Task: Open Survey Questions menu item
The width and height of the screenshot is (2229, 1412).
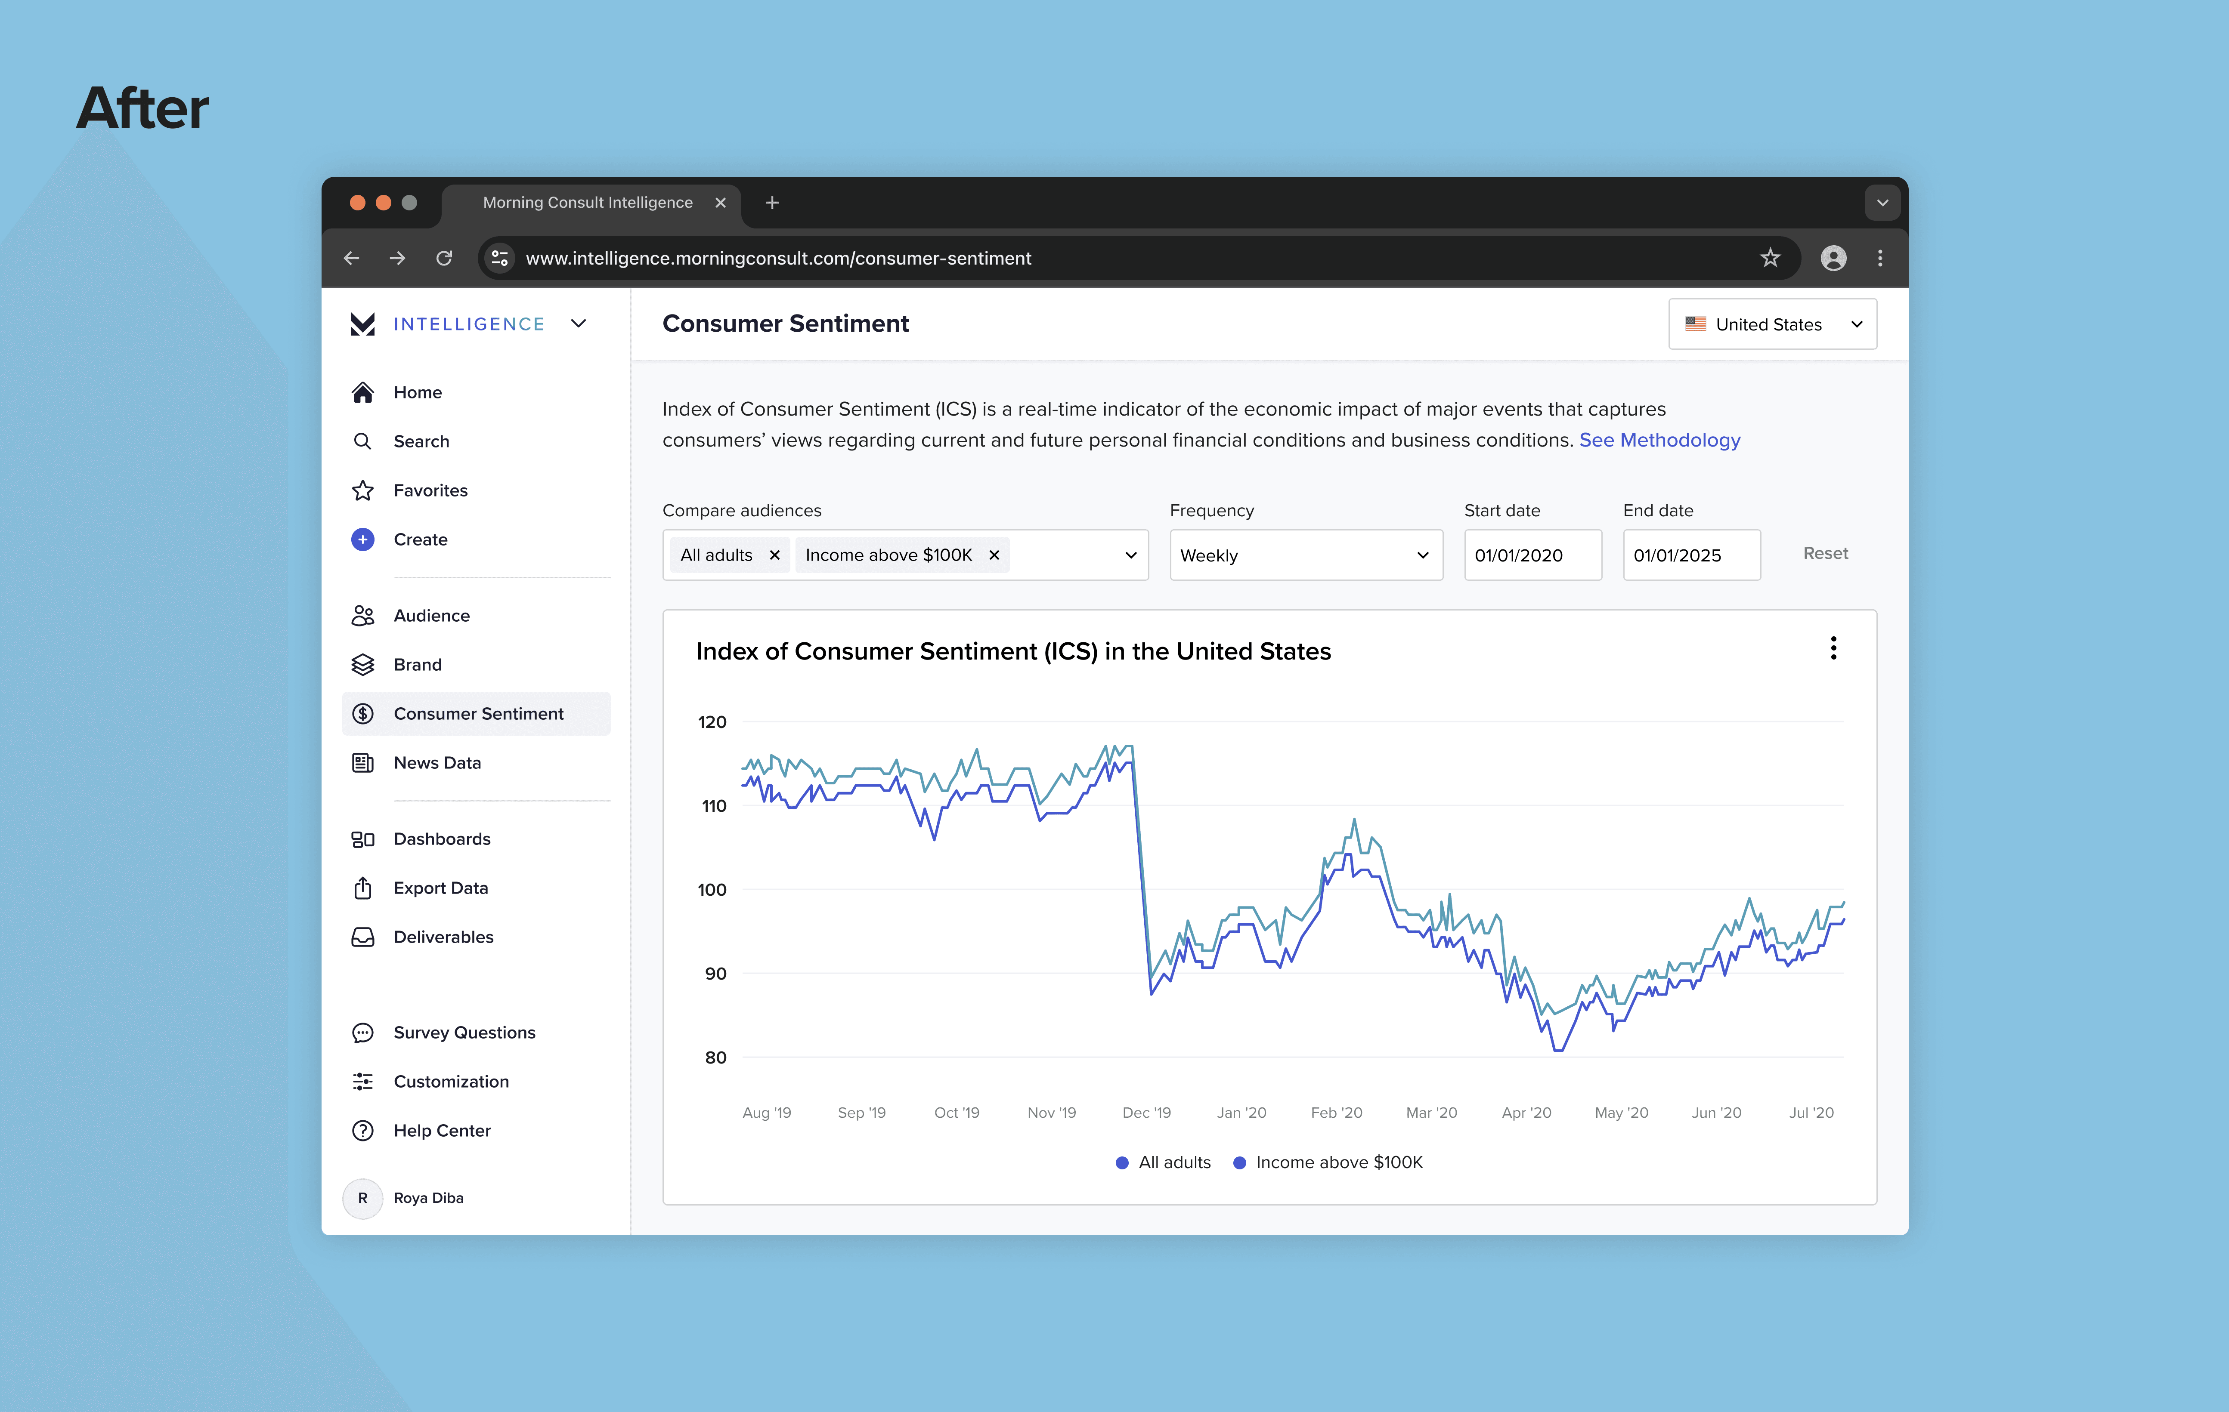Action: click(x=464, y=1032)
